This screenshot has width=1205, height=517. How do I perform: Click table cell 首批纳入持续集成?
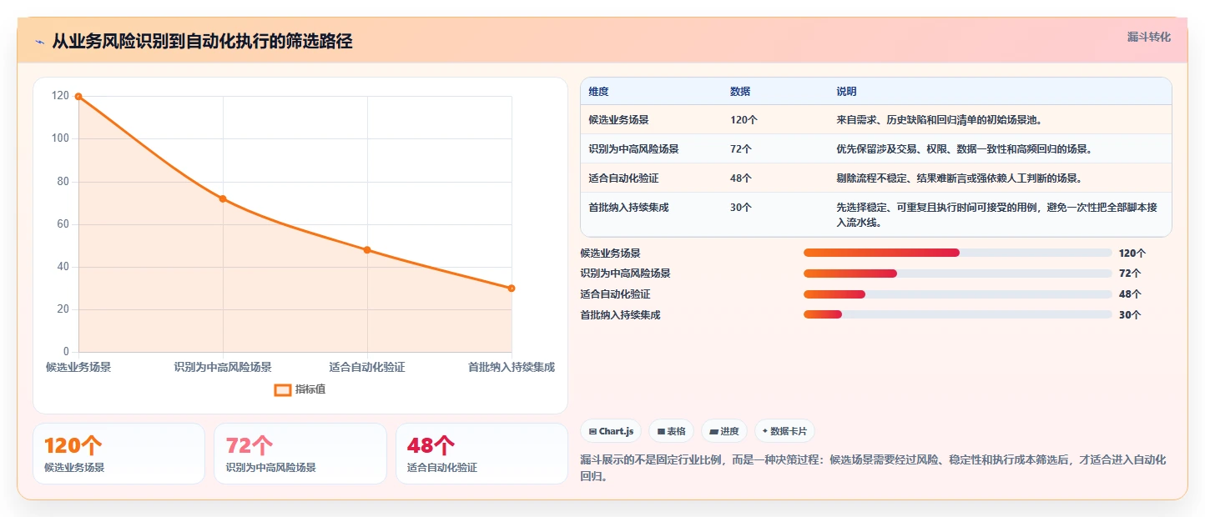(x=628, y=208)
